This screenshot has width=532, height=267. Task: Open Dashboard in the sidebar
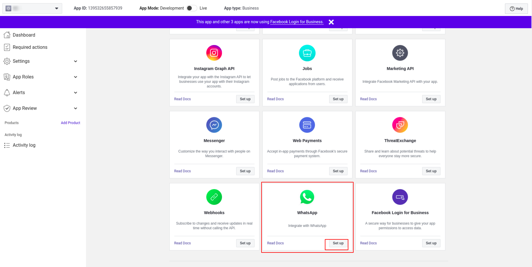pos(24,35)
